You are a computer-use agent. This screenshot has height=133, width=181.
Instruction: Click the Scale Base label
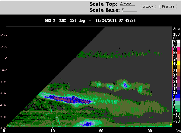click(x=105, y=10)
